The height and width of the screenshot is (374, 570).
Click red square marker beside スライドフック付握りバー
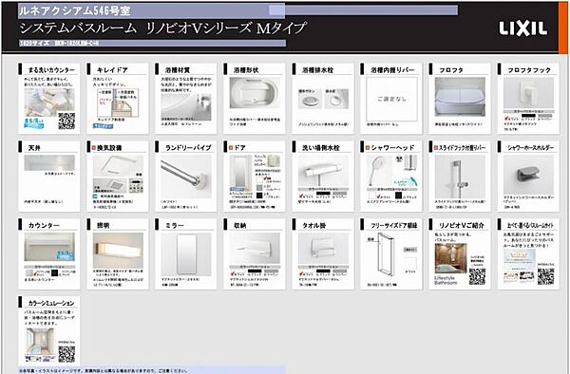point(436,148)
